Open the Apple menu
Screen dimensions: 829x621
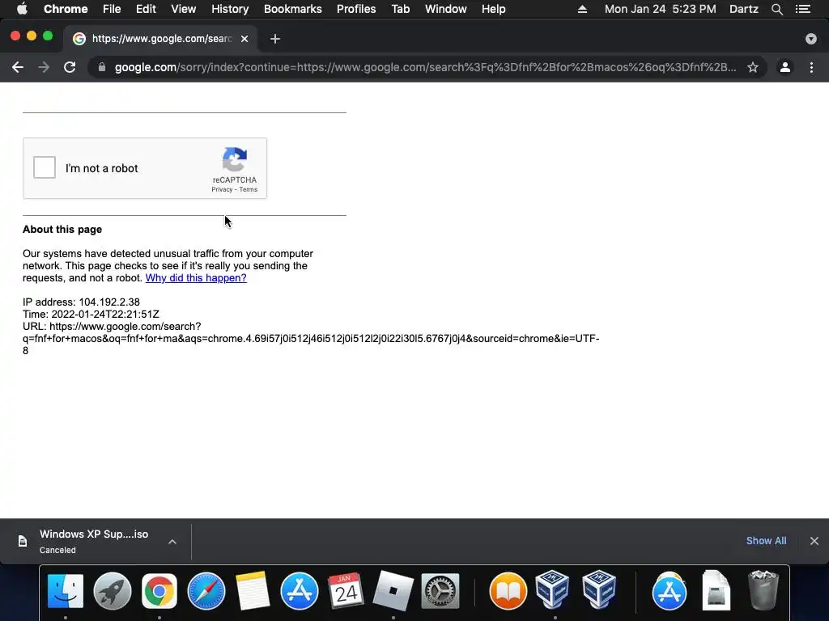pyautogui.click(x=22, y=9)
